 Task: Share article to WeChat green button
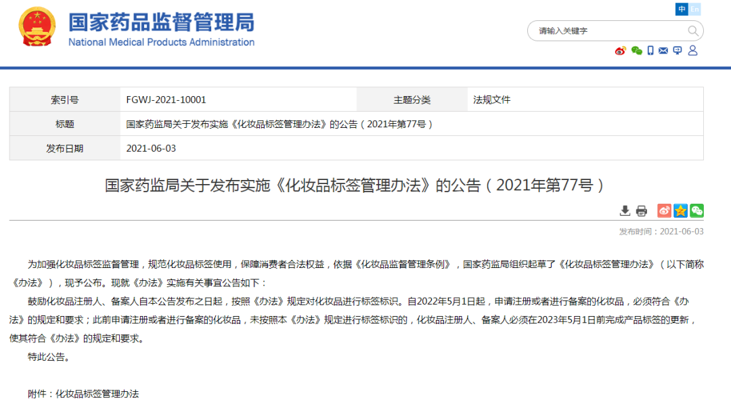tap(696, 210)
